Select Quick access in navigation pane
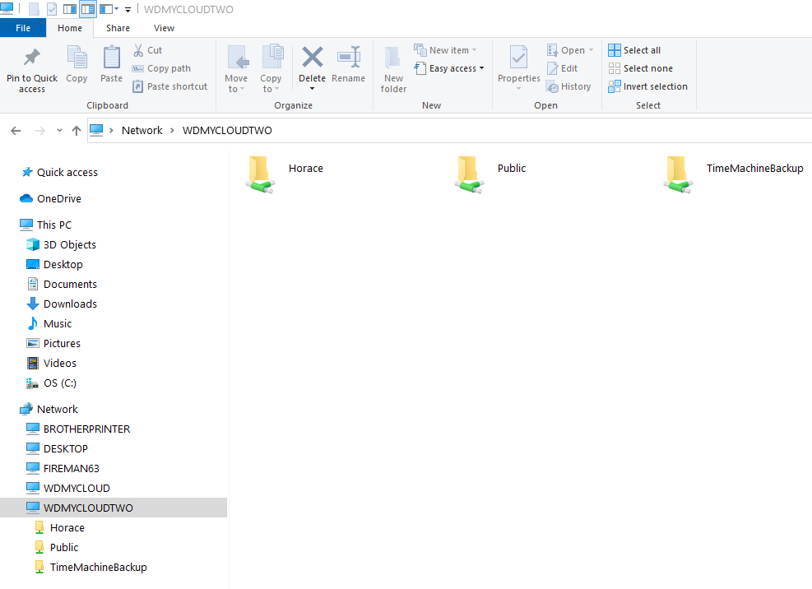This screenshot has height=589, width=812. pyautogui.click(x=67, y=173)
